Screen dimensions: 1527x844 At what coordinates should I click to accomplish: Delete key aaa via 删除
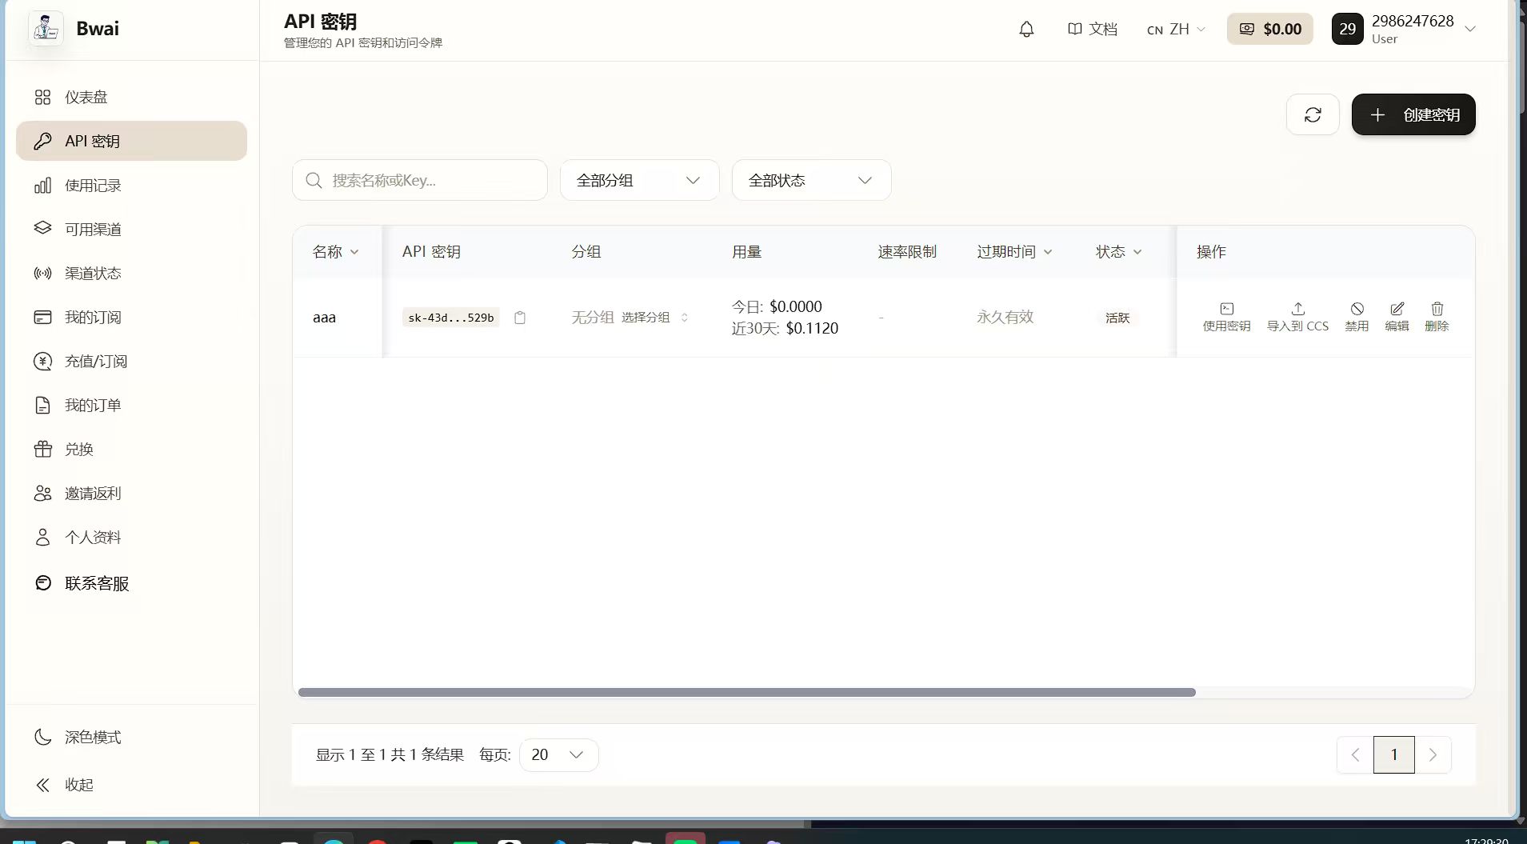(x=1437, y=318)
